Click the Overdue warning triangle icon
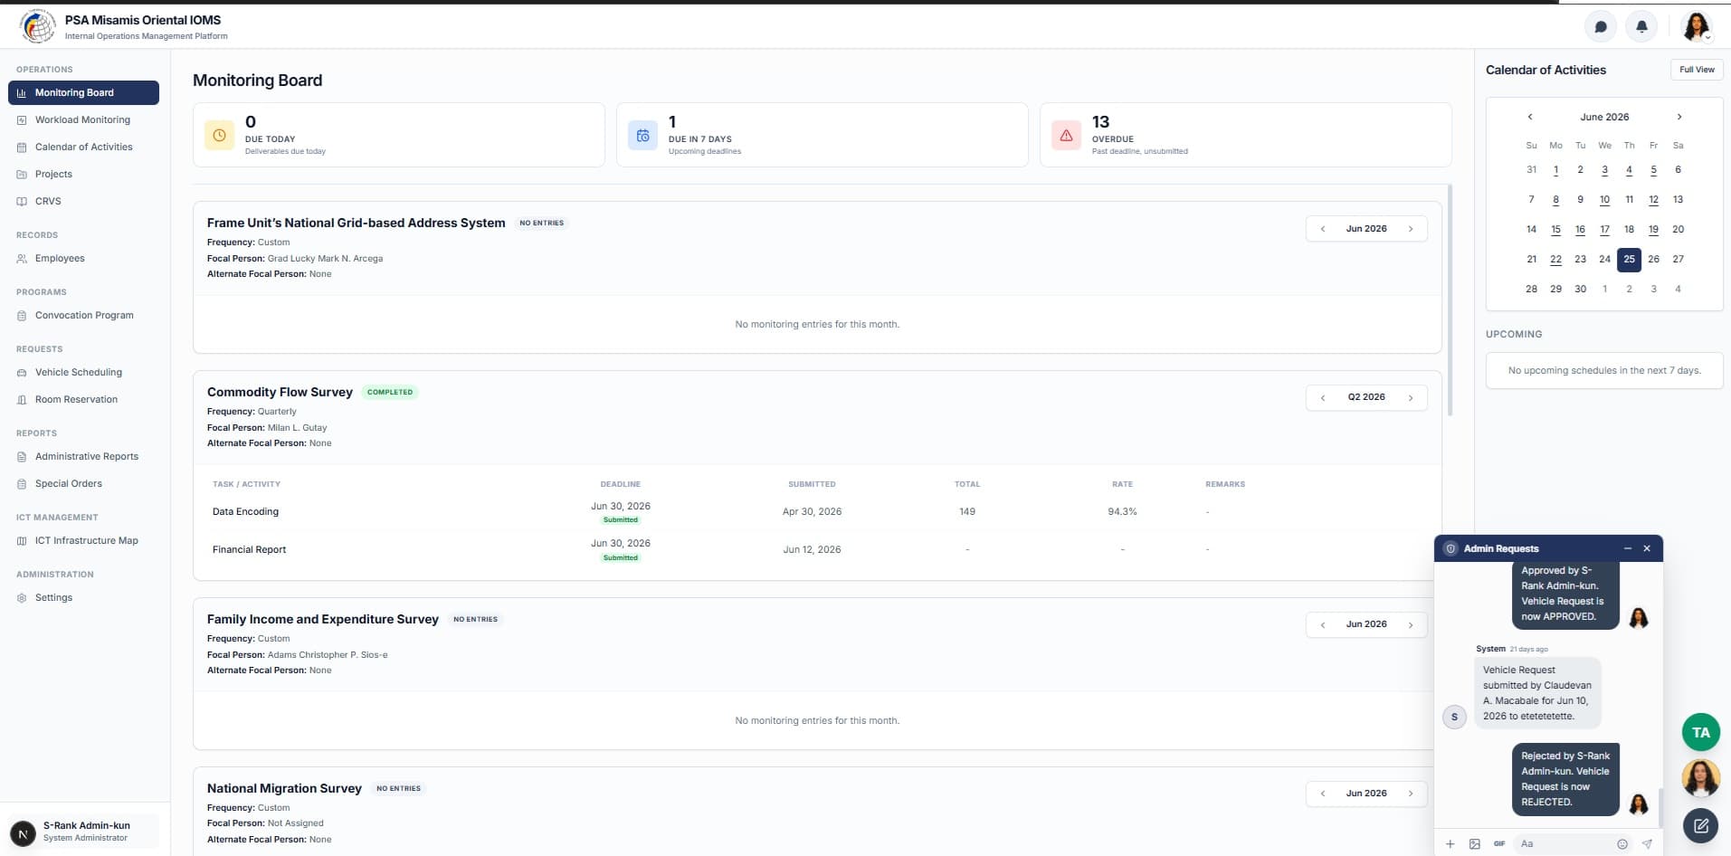Screen dimensions: 1731x856 pos(1066,135)
